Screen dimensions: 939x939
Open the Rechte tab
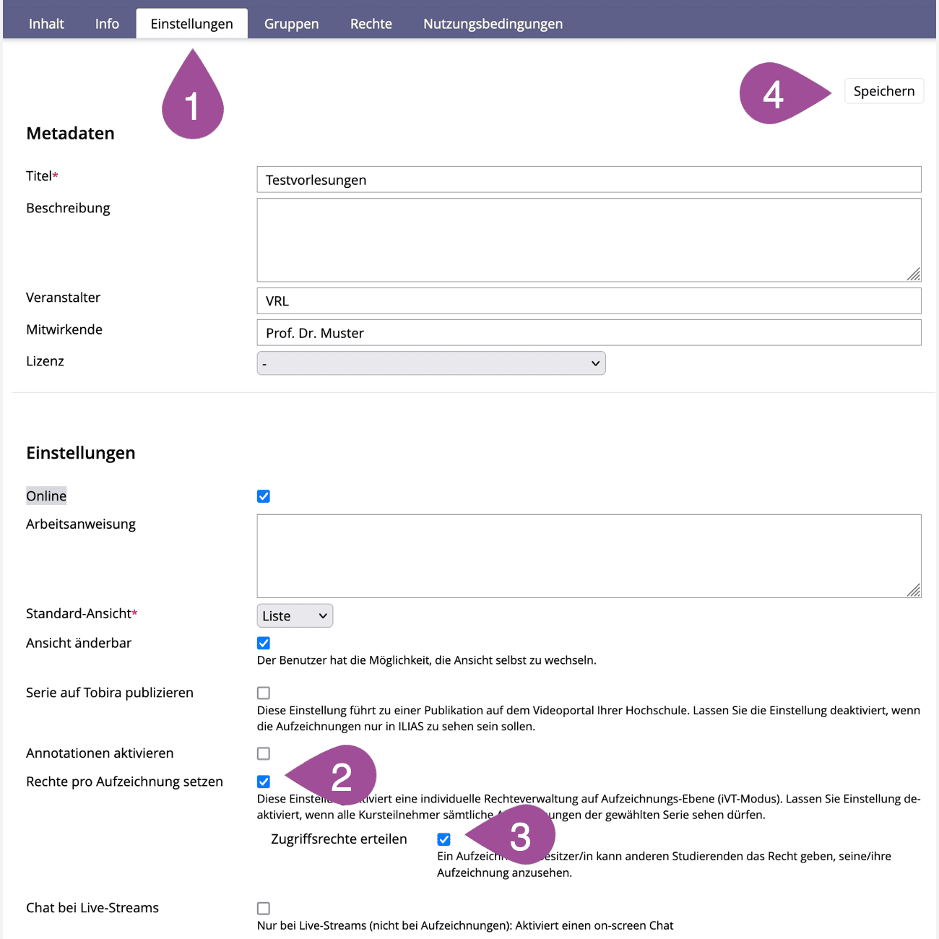(371, 24)
